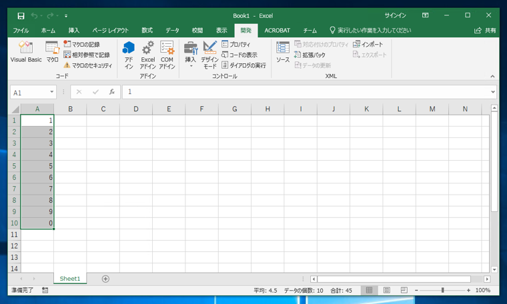Select column C header
The image size is (507, 304).
(x=103, y=109)
